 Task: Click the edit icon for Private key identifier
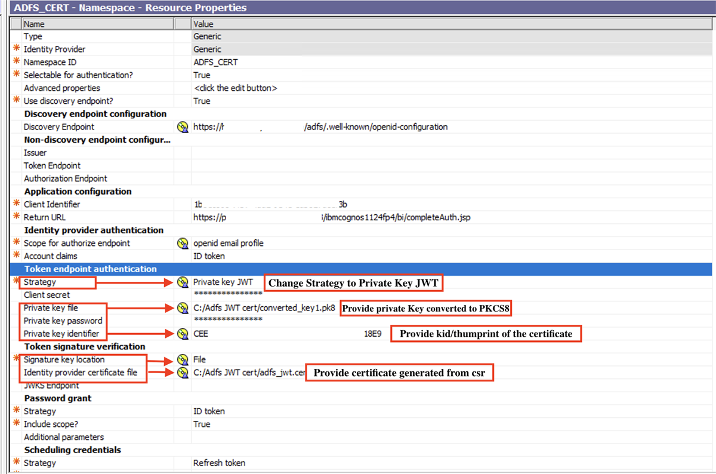click(183, 334)
